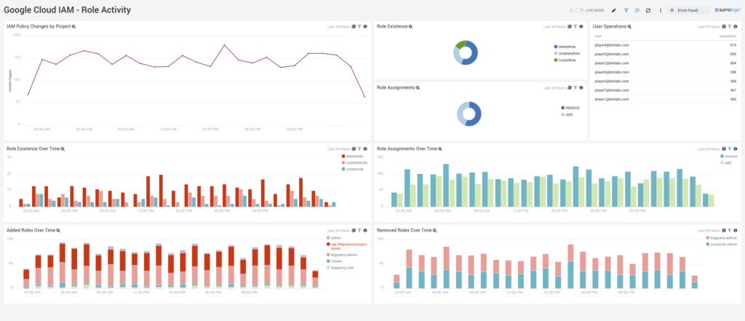Toggle the Live Mode switch
Viewport: 745px width, 321px height.
tap(580, 10)
